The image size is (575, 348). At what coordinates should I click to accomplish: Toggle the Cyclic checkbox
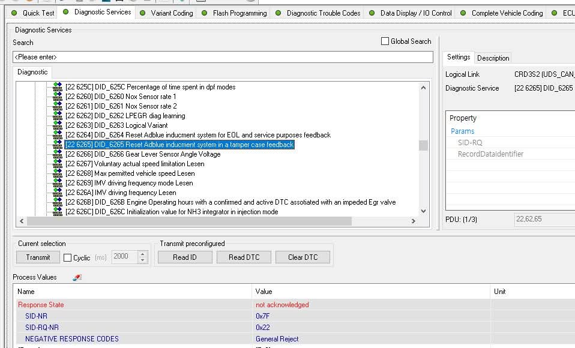coord(67,258)
